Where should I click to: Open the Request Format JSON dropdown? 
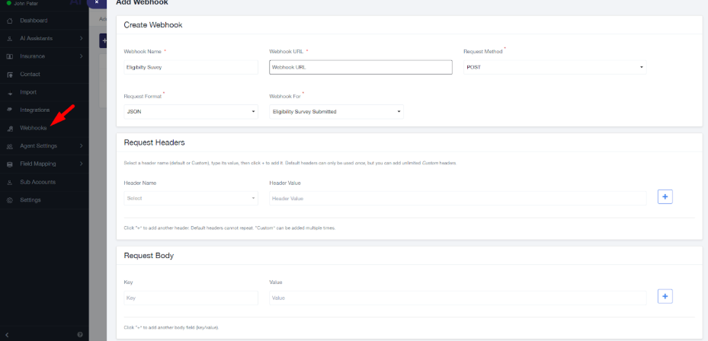(x=191, y=112)
